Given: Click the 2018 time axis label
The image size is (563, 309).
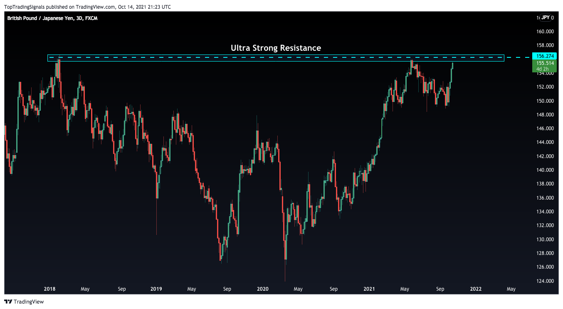Looking at the screenshot, I should point(49,289).
